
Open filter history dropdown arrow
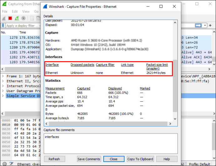coord(205,25)
